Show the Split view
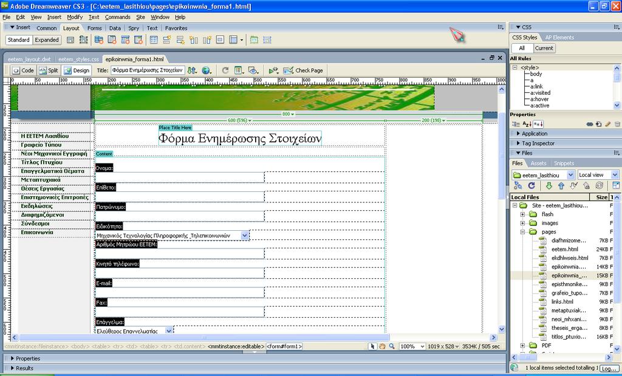622x376 pixels. pyautogui.click(x=49, y=70)
